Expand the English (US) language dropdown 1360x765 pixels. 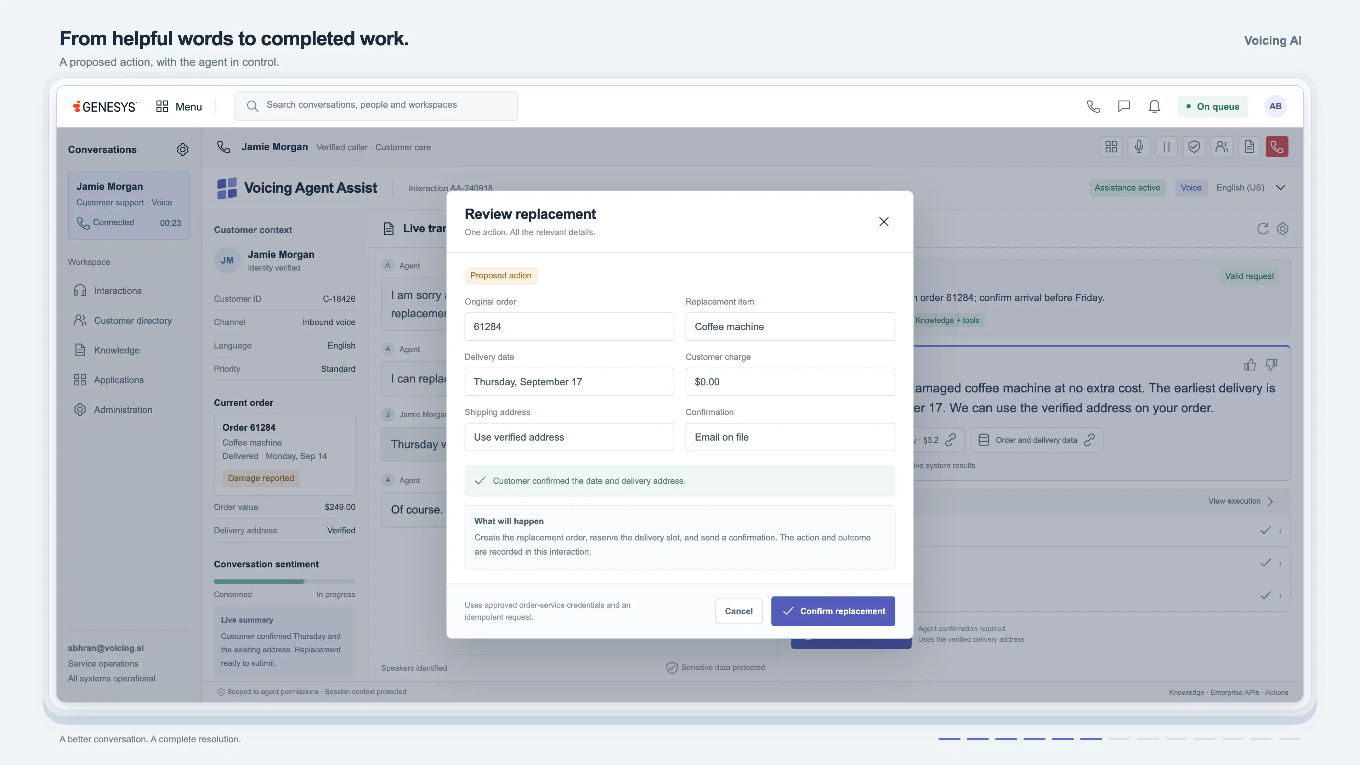click(x=1251, y=188)
